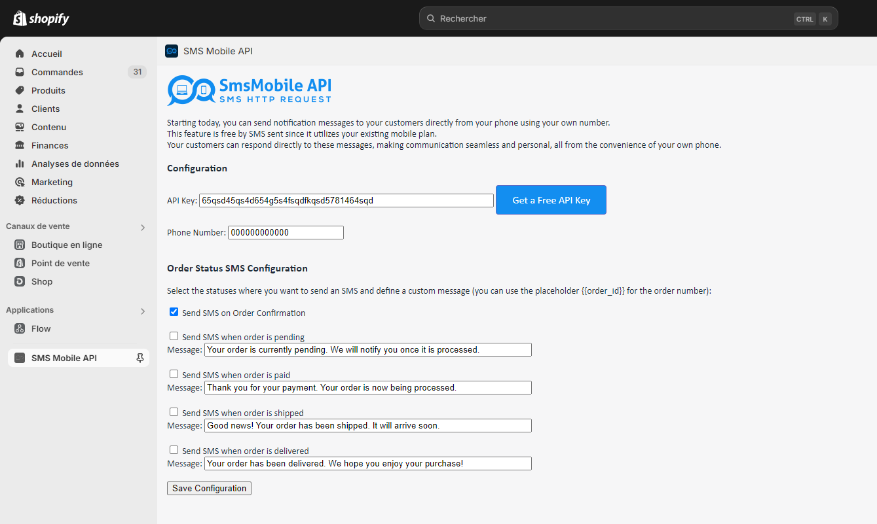Click the Finances bank icon
Screen dimensions: 877x524
[x=20, y=145]
